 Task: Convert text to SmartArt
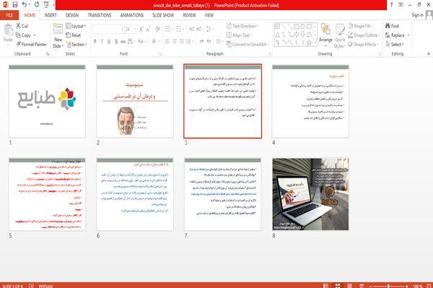tap(247, 44)
